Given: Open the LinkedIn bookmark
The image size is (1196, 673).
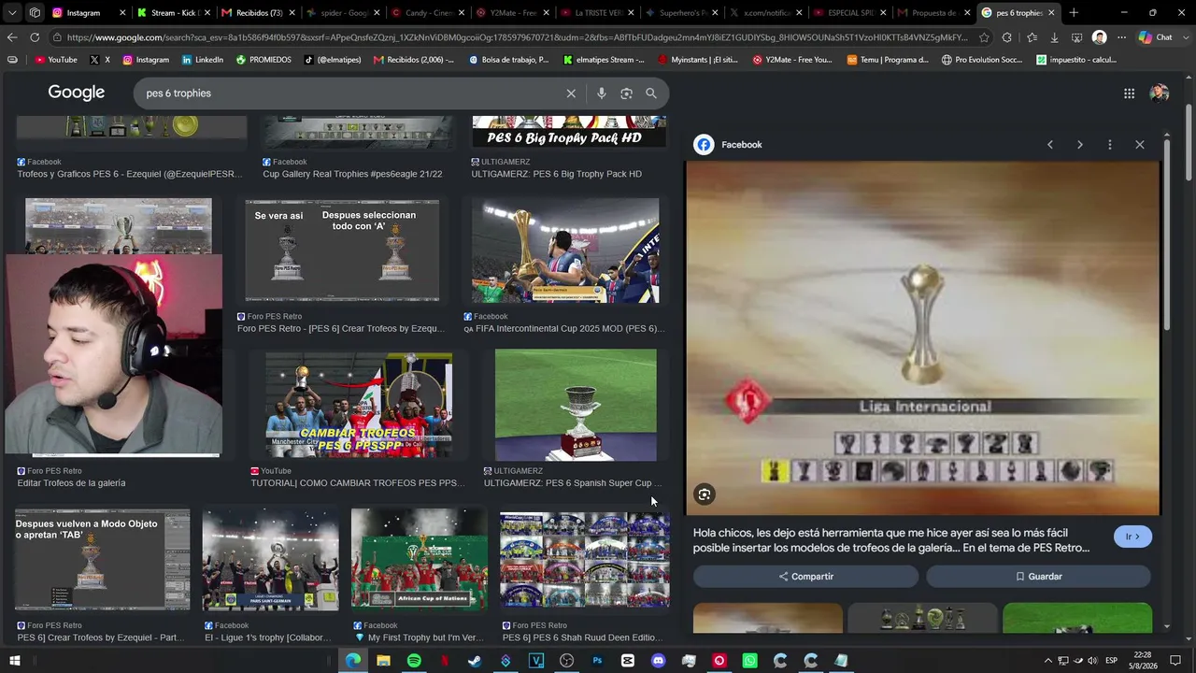Looking at the screenshot, I should coord(202,60).
